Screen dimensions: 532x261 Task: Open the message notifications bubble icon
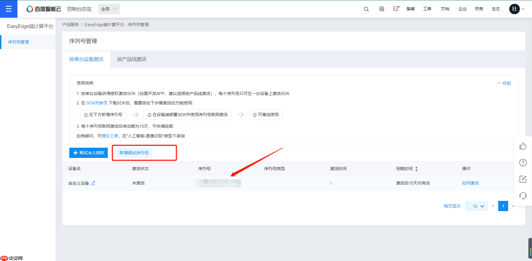point(396,9)
